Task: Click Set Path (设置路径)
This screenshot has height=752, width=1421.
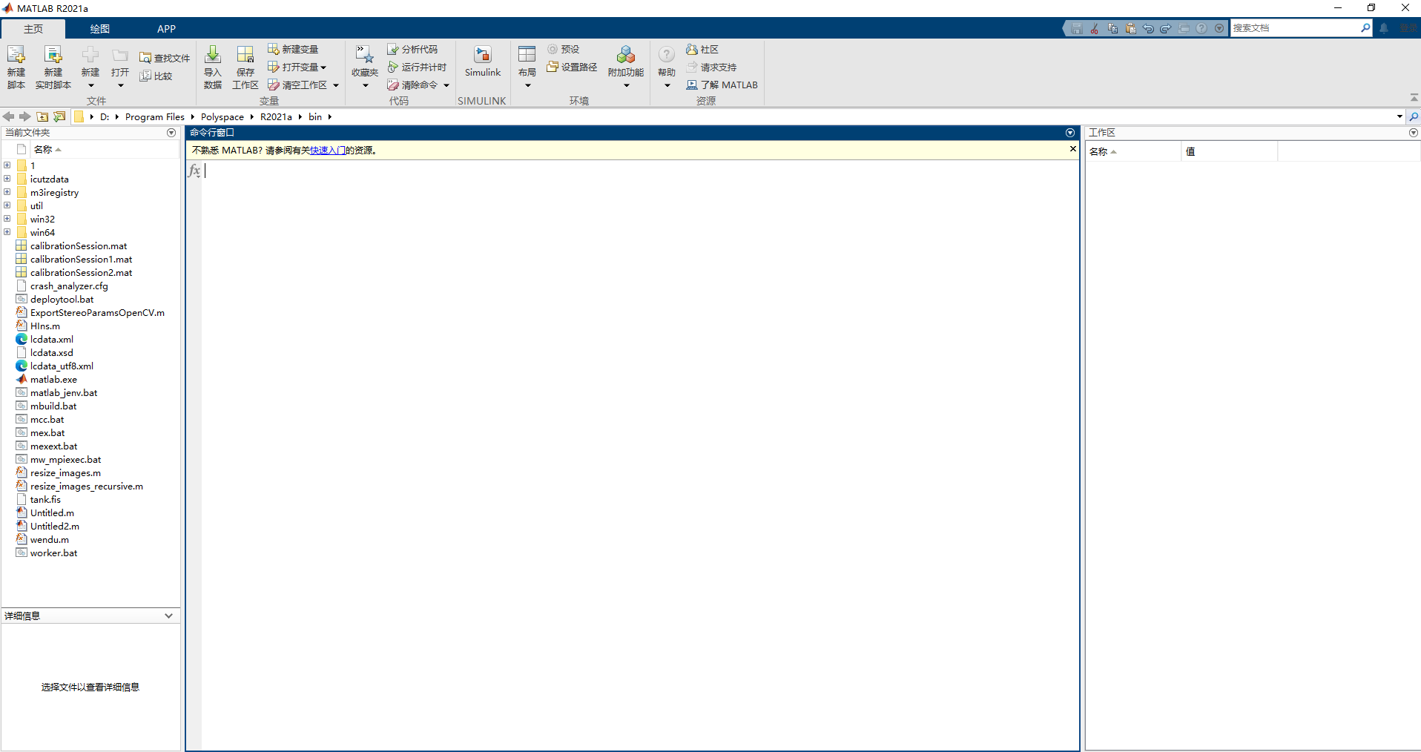Action: tap(572, 67)
